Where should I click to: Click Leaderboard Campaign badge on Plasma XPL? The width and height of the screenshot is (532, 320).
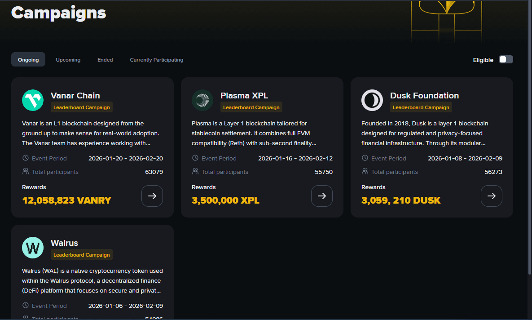251,107
